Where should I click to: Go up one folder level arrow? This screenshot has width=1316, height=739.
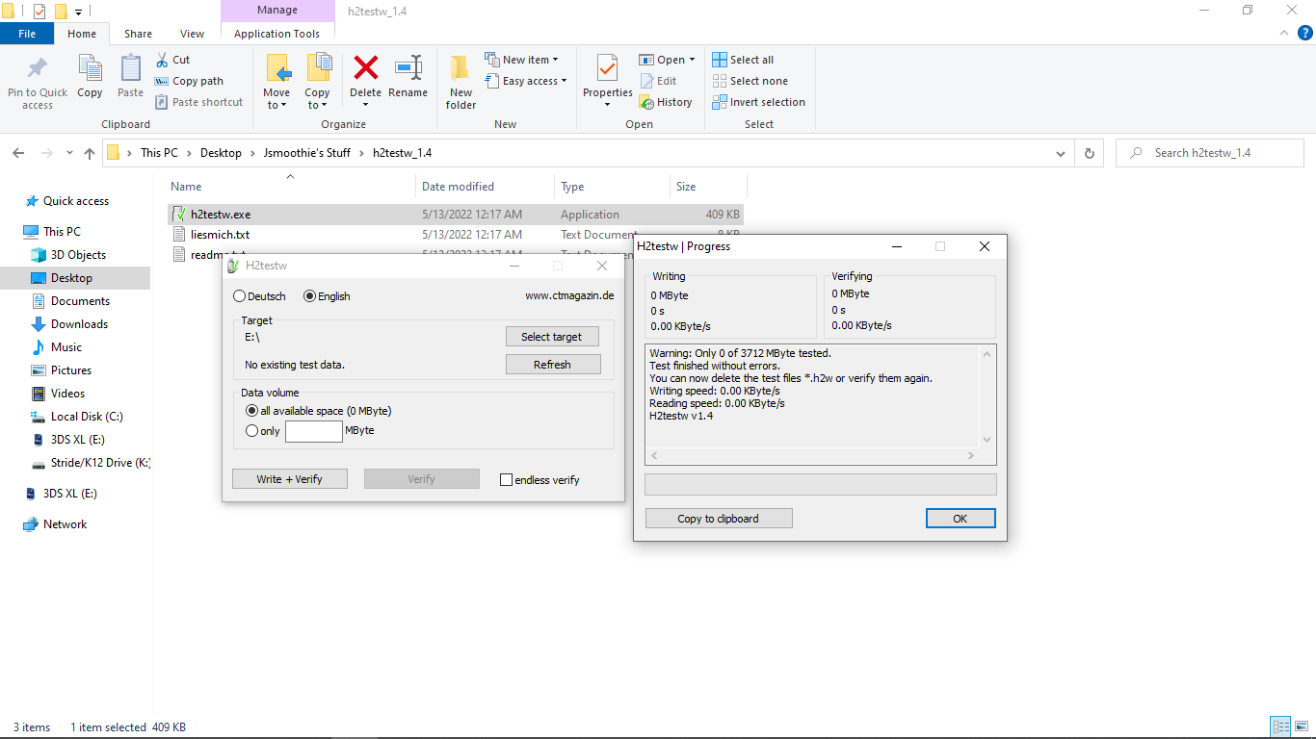tap(90, 153)
